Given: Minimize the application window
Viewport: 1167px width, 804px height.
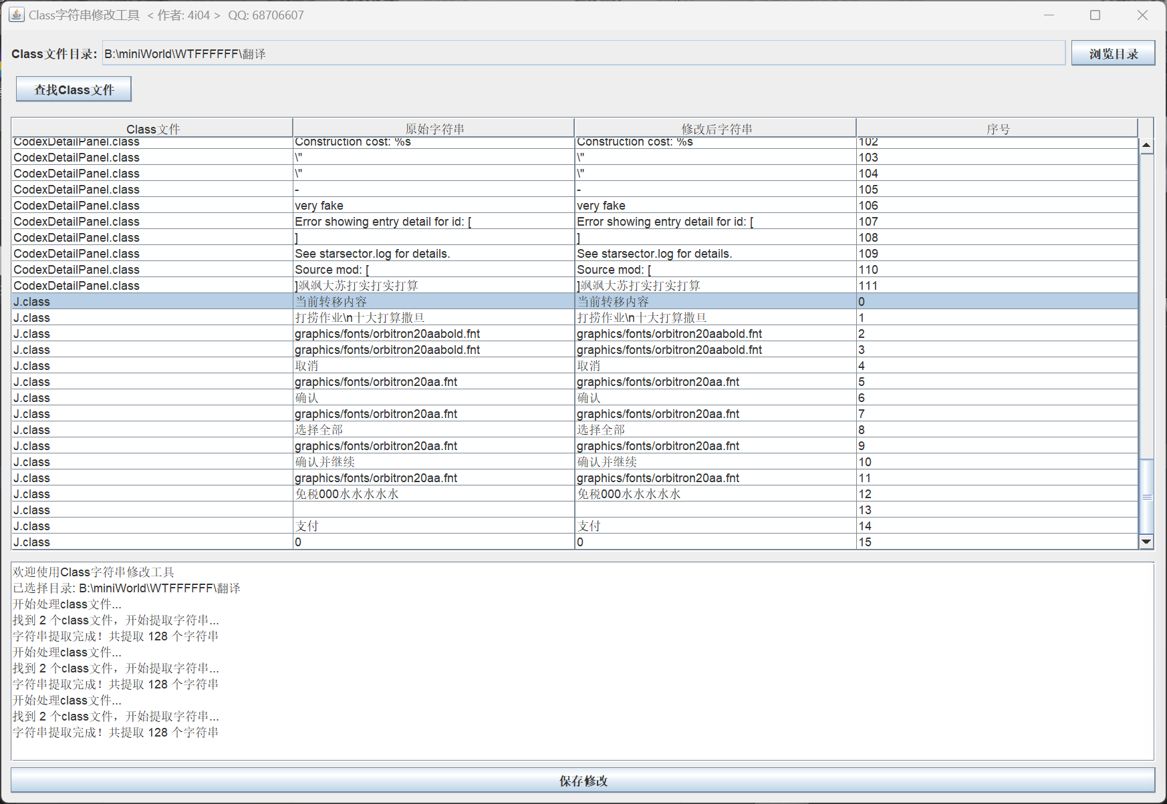Looking at the screenshot, I should pos(1049,15).
